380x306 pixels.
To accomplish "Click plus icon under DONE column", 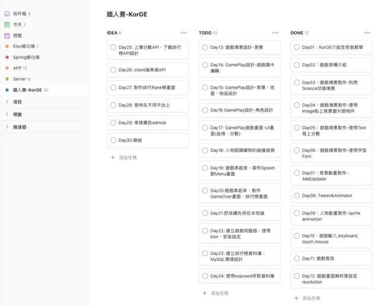I will (296, 298).
